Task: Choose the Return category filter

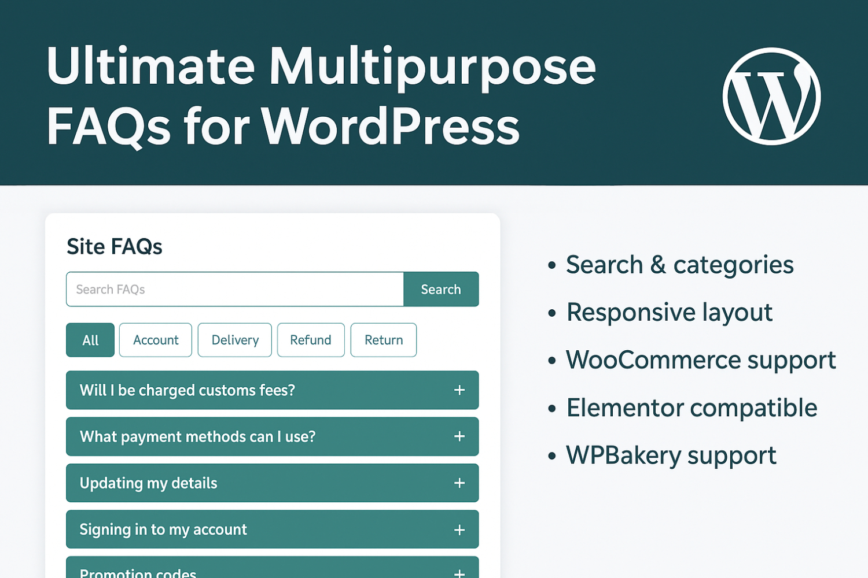Action: 384,340
